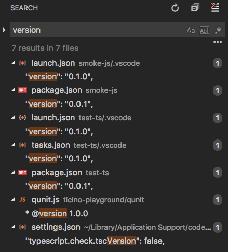The image size is (228, 252).
Task: Select match under test-ts package.json
Action: 59,186
